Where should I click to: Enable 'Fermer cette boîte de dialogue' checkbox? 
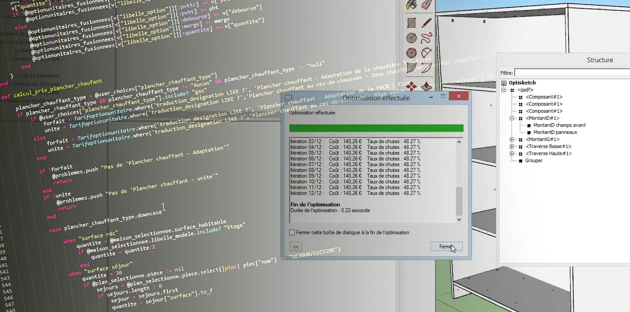(291, 232)
